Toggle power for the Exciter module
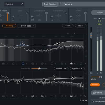The image size is (105, 105). click(71, 20)
